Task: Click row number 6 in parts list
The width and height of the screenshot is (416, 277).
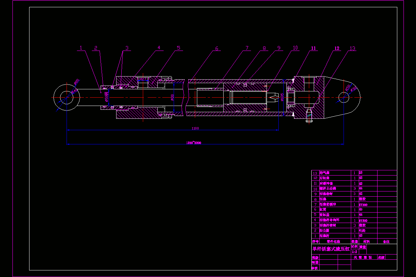Action: [315, 209]
